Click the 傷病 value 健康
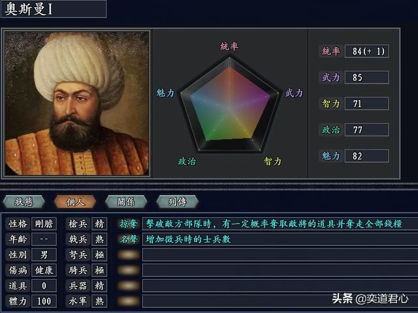The height and width of the screenshot is (313, 418). (x=44, y=270)
